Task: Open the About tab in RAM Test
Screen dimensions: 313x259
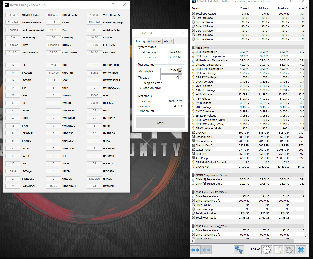Action: (168, 41)
